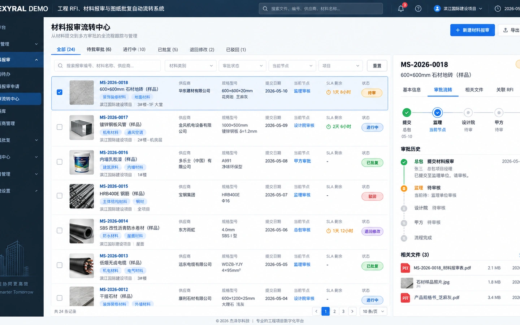Check the MS-2026-0015 row checkbox
Screen dimensions: 520x325
coord(60,196)
